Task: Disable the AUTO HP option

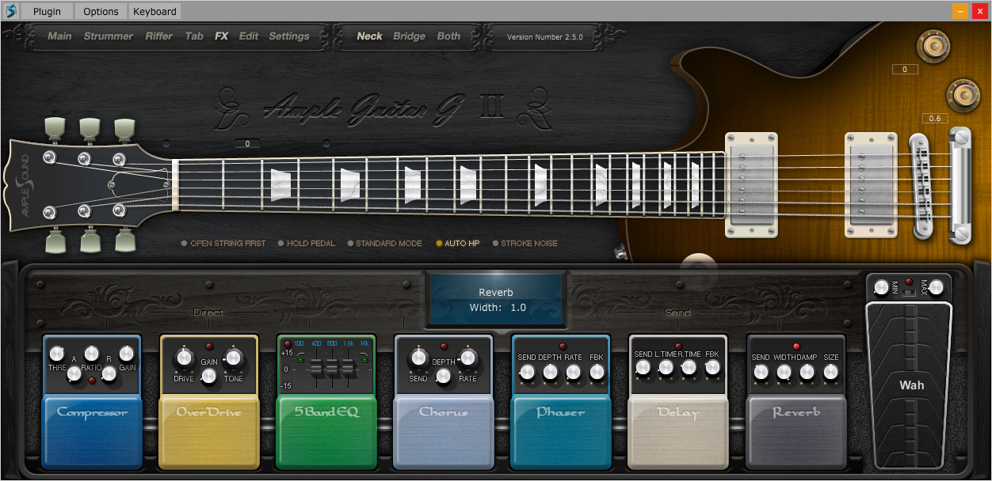Action: click(x=458, y=244)
